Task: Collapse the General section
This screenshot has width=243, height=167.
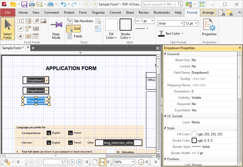Action: pyautogui.click(x=165, y=54)
